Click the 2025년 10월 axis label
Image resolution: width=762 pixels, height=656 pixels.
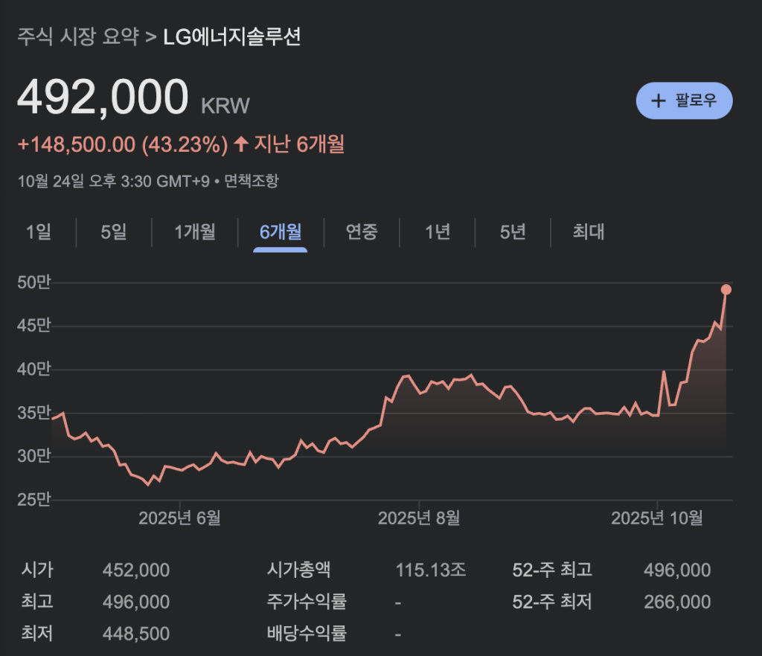(657, 518)
